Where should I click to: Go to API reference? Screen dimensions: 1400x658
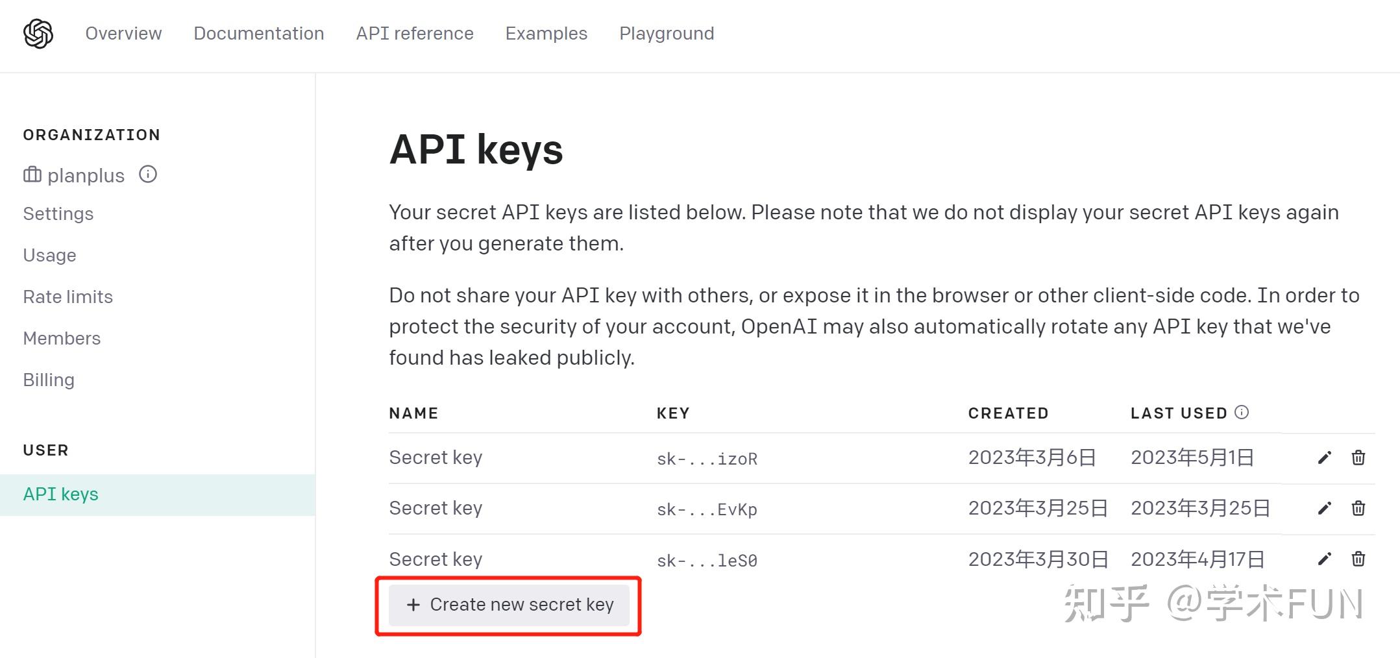point(415,34)
